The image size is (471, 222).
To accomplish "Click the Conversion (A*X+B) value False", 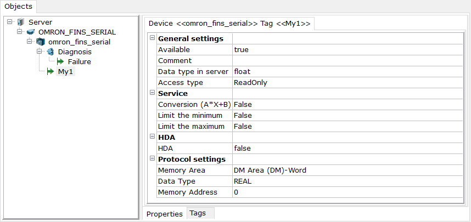I will click(347, 104).
